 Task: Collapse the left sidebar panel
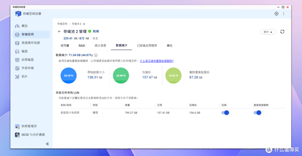click(47, 144)
